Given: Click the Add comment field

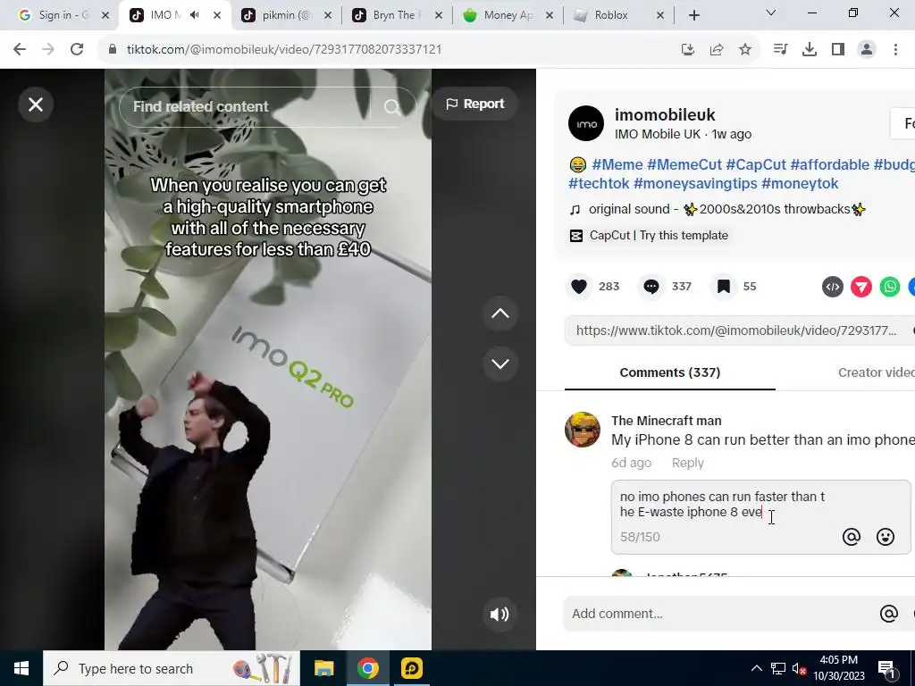Looking at the screenshot, I should [x=719, y=614].
